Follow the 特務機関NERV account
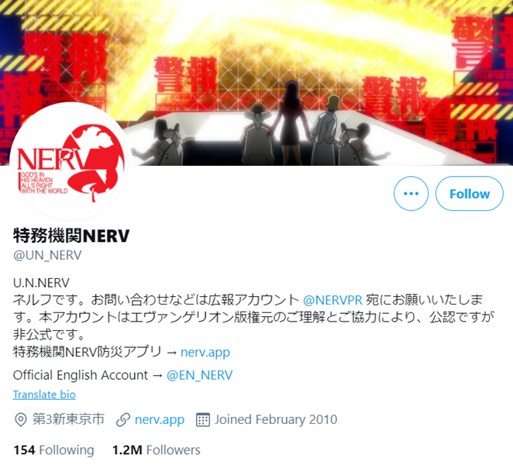Viewport: 513px width, 465px height. coord(469,194)
